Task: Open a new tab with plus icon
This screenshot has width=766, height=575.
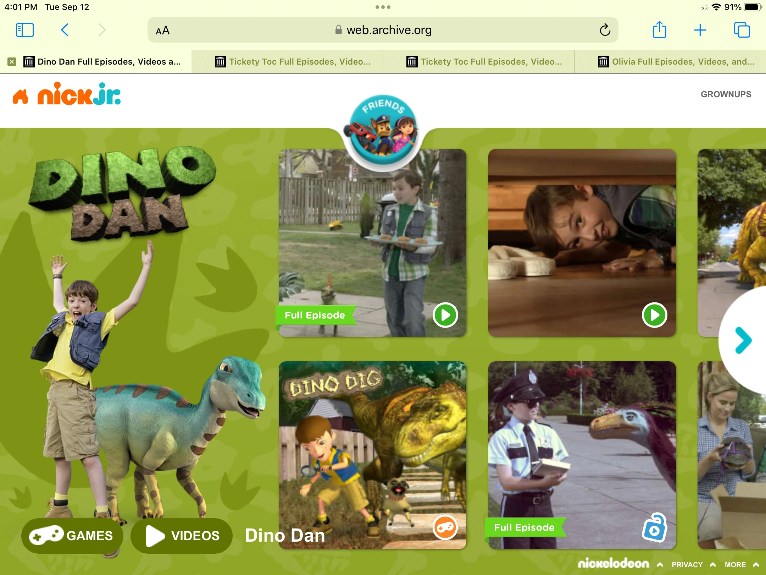Action: 700,30
